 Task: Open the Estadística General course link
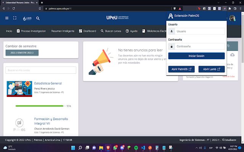click(x=48, y=83)
